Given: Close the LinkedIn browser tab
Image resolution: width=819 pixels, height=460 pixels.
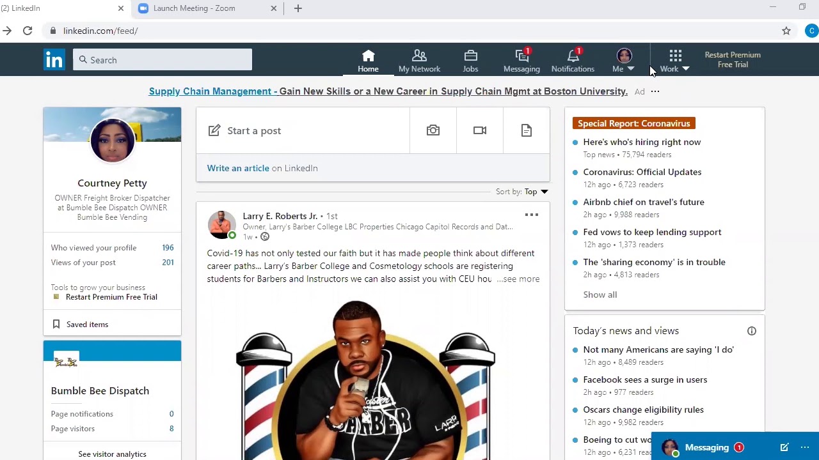Looking at the screenshot, I should [121, 8].
